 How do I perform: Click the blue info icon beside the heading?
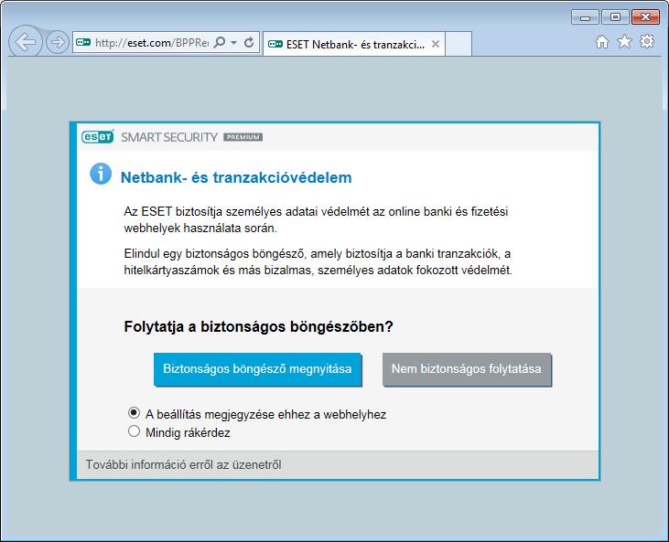click(101, 174)
